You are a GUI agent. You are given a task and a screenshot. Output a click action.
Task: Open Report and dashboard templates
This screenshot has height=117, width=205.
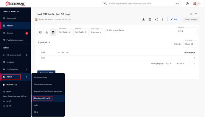pyautogui.click(x=48, y=91)
